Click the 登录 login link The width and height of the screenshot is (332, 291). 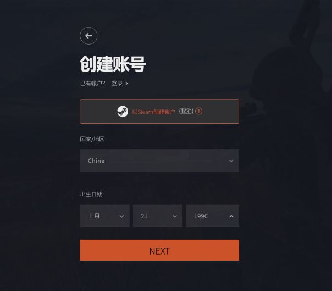[117, 83]
